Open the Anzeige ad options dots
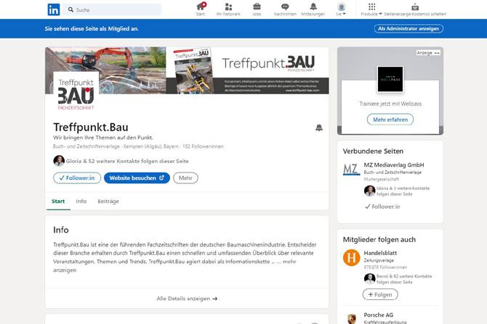Image resolution: width=487 pixels, height=324 pixels. click(x=437, y=53)
